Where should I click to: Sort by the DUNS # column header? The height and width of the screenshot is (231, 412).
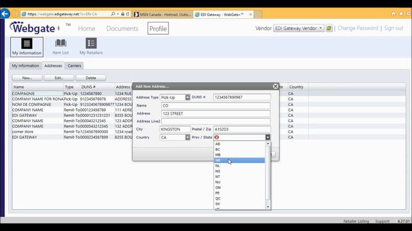coord(97,87)
